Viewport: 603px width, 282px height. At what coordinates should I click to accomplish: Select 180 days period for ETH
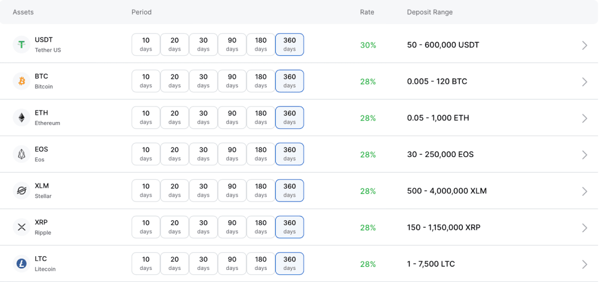261,118
